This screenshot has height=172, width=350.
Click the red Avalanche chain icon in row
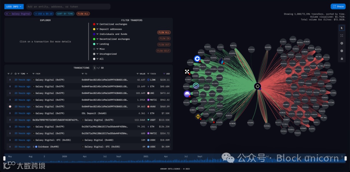[x=10, y=107]
